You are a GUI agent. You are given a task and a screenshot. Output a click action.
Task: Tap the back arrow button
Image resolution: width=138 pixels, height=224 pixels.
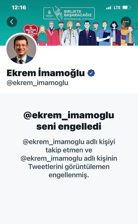tap(12, 22)
